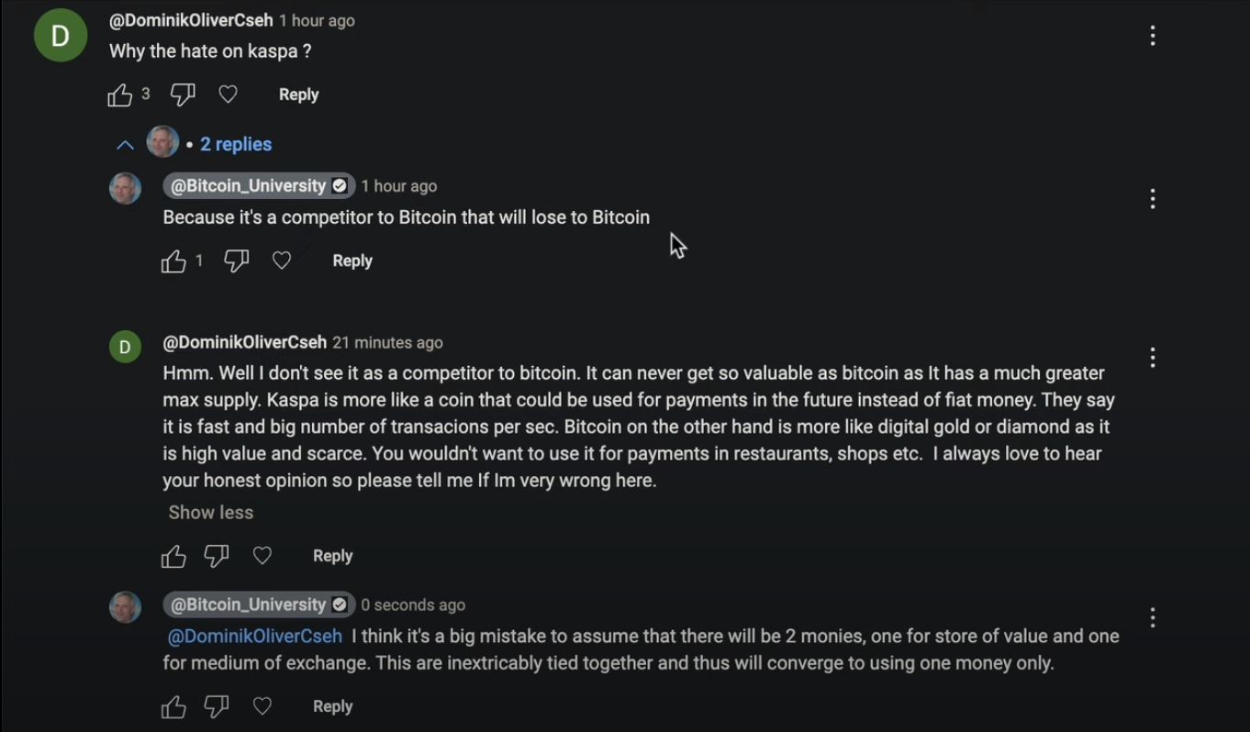Dislike the "competitor to Bitcoin" reply
Screen dimensions: 1250x732
pyautogui.click(x=237, y=261)
